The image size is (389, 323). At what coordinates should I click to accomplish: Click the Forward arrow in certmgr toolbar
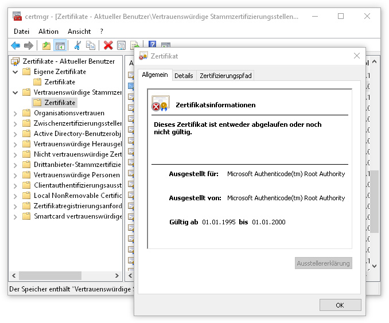coord(29,46)
